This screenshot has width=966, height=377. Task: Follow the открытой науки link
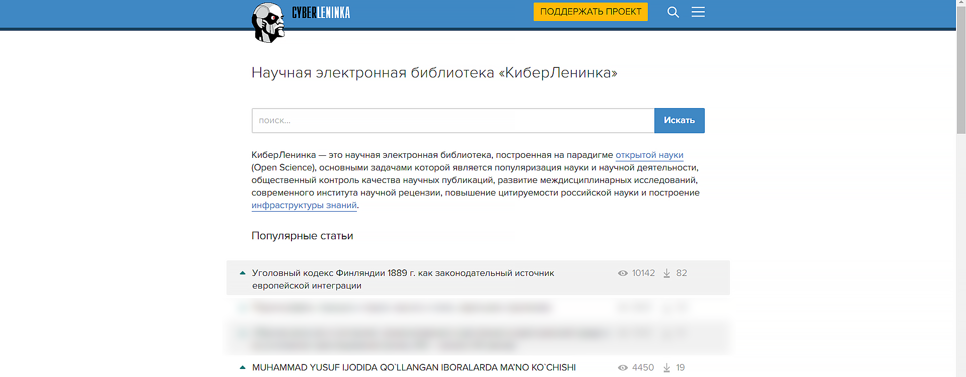click(x=649, y=155)
